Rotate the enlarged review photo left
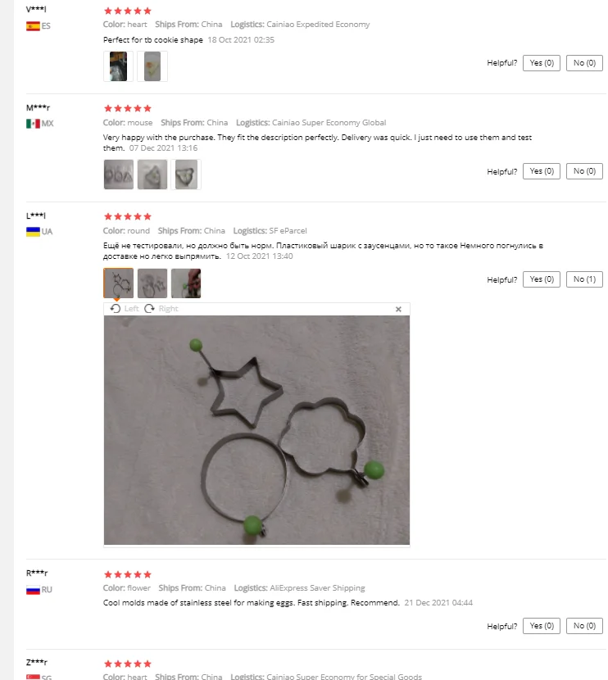 pos(125,308)
